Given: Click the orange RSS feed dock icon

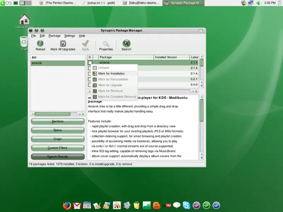Looking at the screenshot, I should coord(117,205).
